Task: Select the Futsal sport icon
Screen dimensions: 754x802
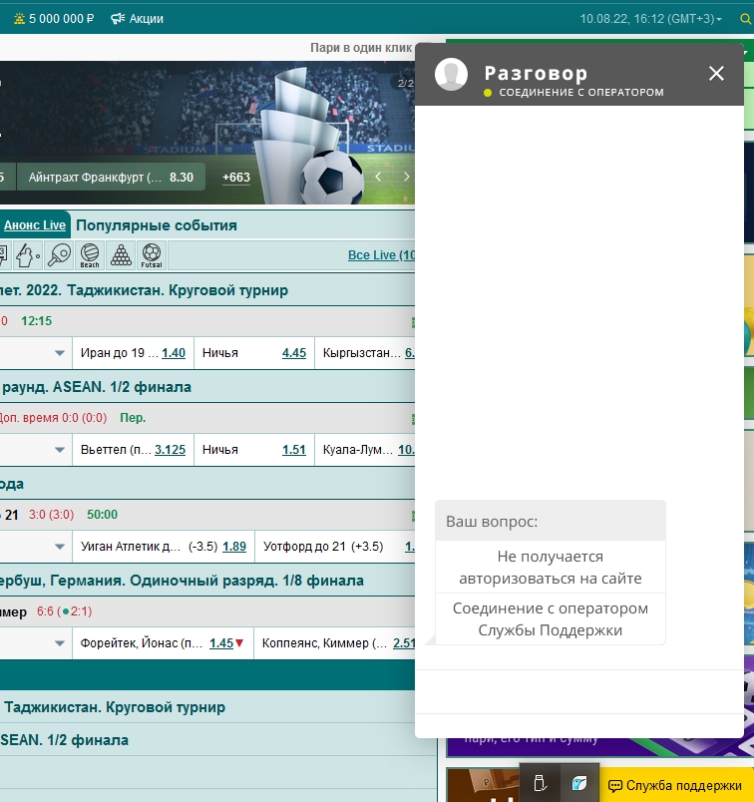Action: tap(152, 255)
